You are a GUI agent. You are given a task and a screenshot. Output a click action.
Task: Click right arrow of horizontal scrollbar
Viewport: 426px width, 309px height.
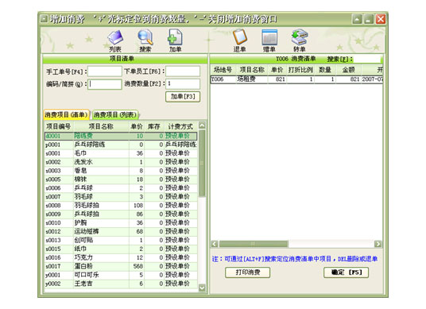(x=378, y=244)
